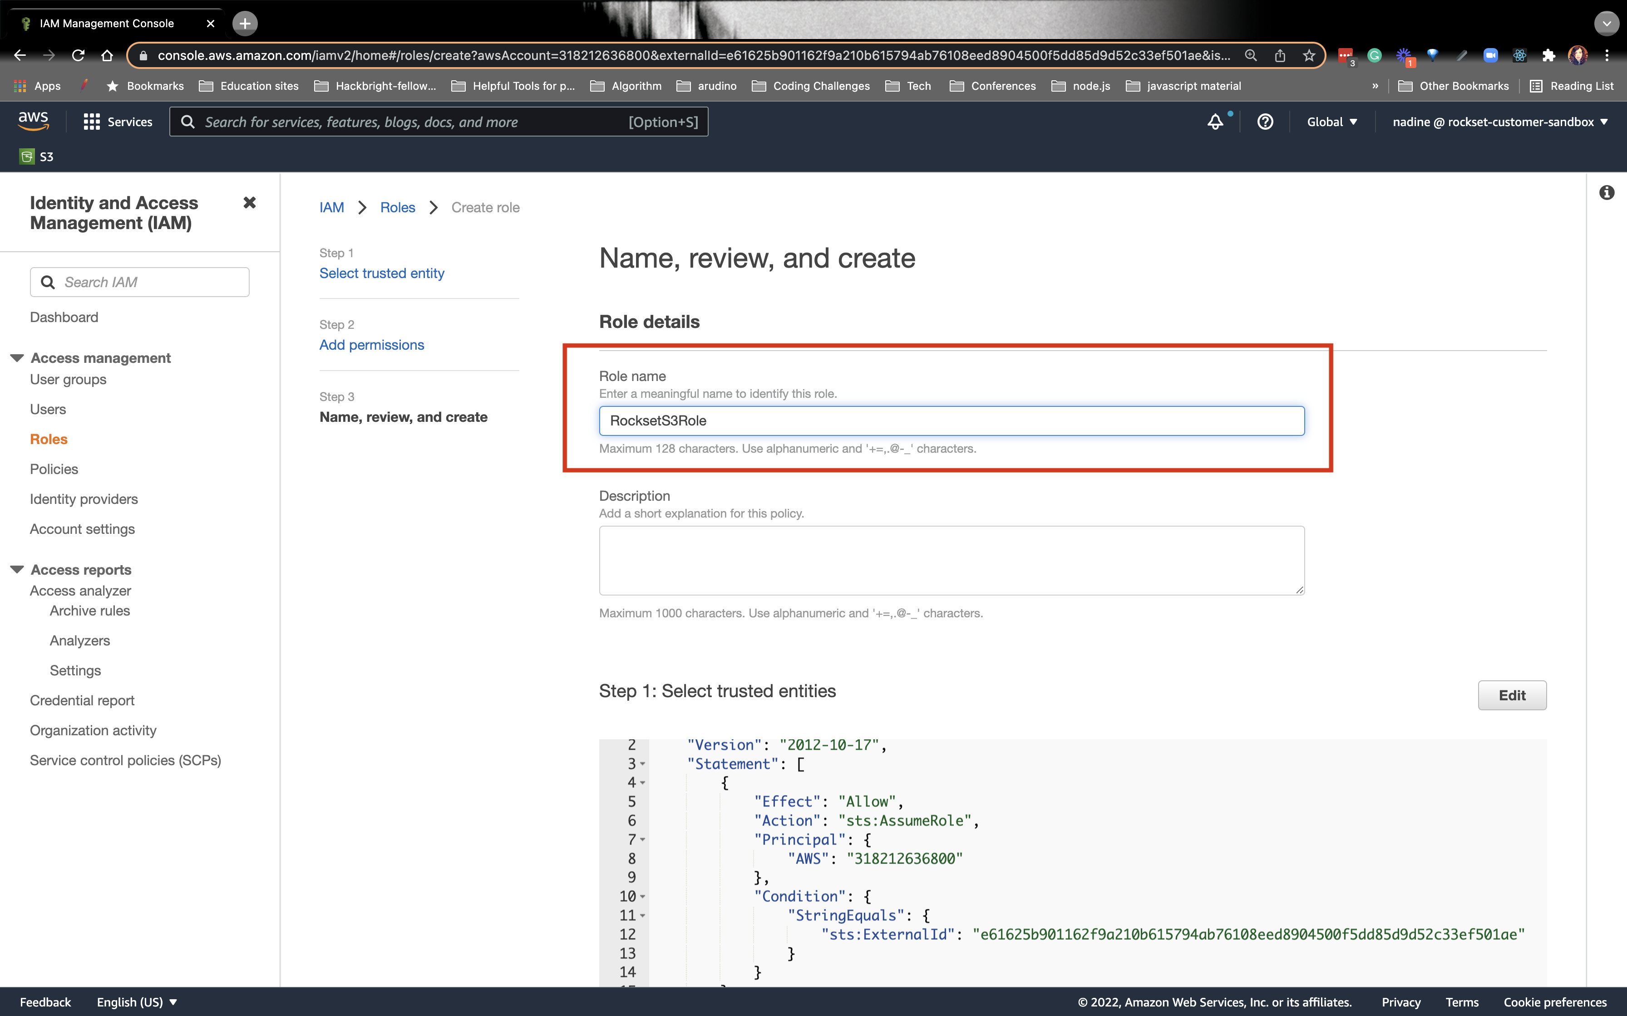Open the Terms footer link
This screenshot has width=1627, height=1016.
tap(1462, 1002)
